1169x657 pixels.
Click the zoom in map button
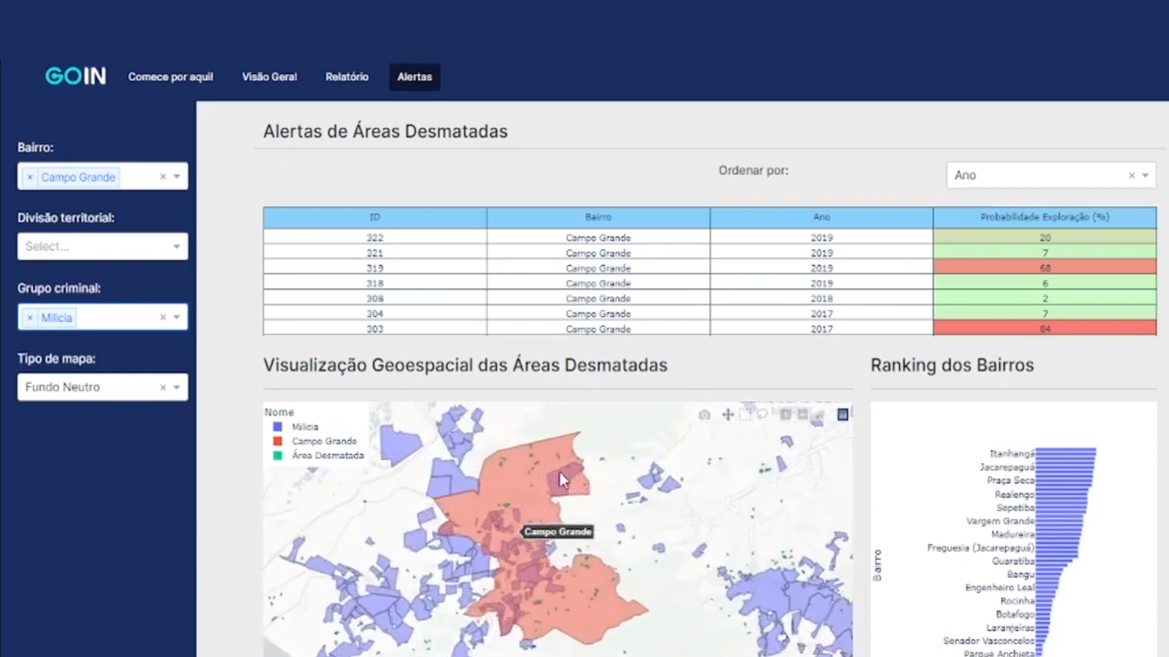click(x=785, y=415)
